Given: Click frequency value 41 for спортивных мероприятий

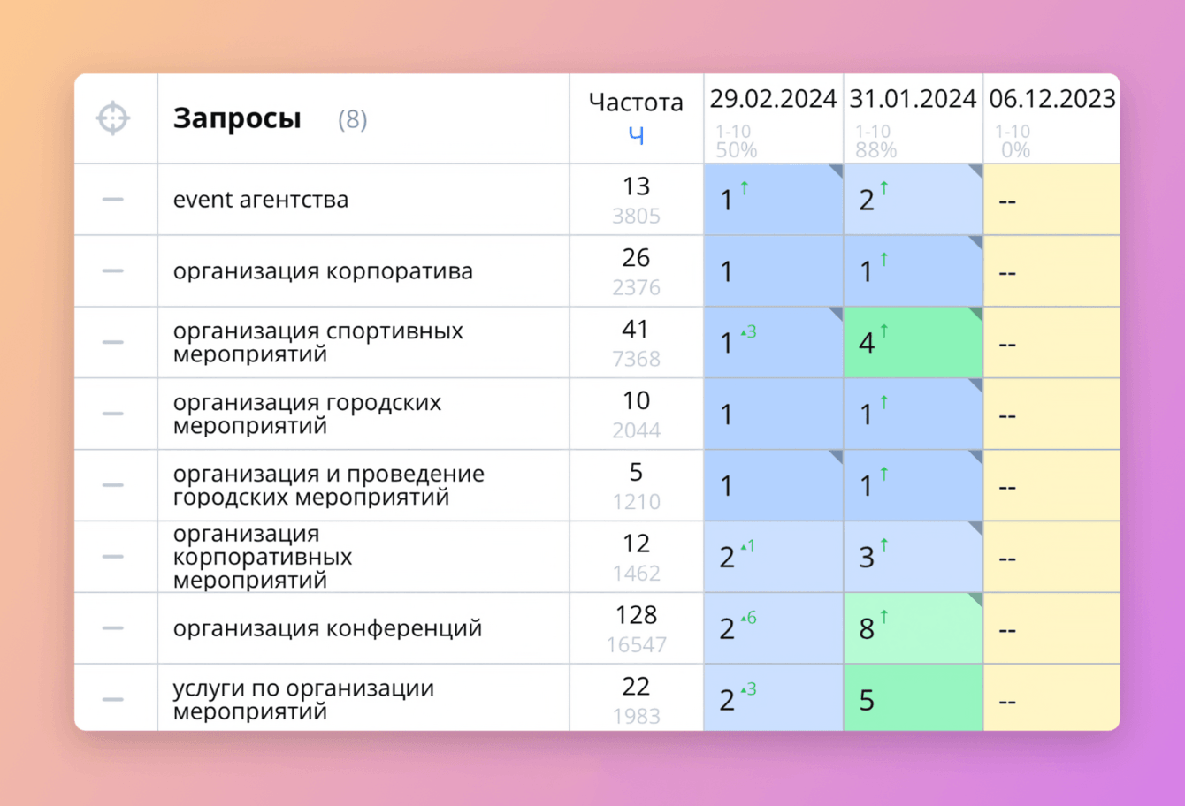Looking at the screenshot, I should click(636, 330).
